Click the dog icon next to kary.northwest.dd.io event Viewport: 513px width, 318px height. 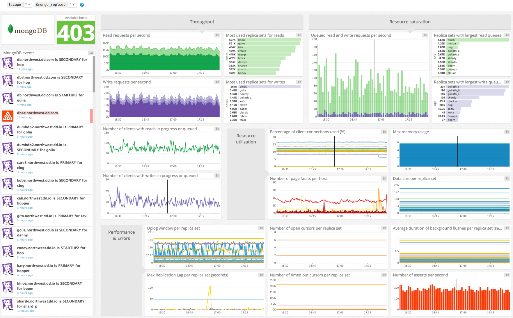coord(8,269)
